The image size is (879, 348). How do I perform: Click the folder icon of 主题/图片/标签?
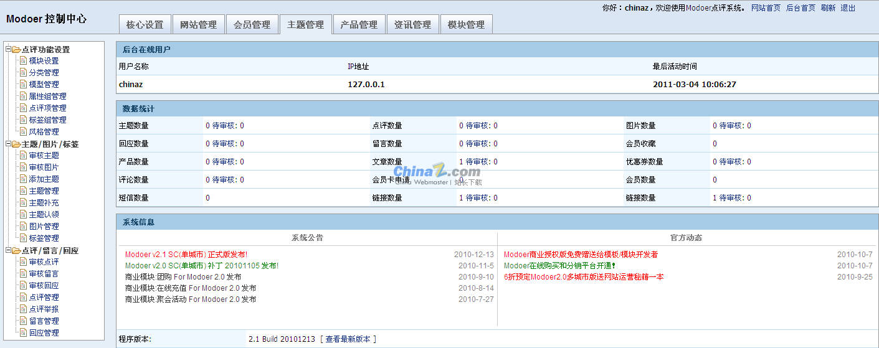tap(16, 144)
